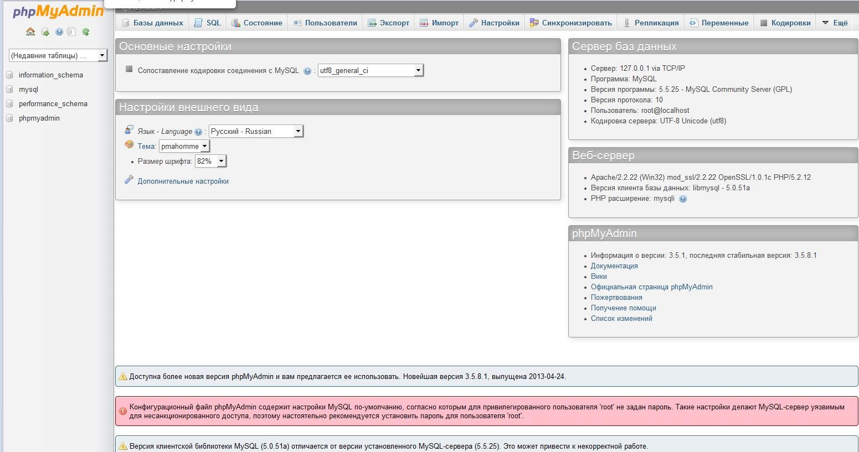Go to the Состояние tab
859x452 pixels.
[257, 23]
